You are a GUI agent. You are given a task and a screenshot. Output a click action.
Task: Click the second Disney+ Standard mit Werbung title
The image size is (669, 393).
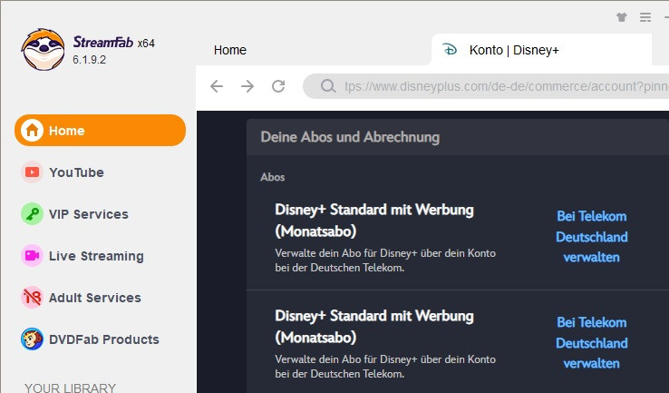(x=374, y=327)
